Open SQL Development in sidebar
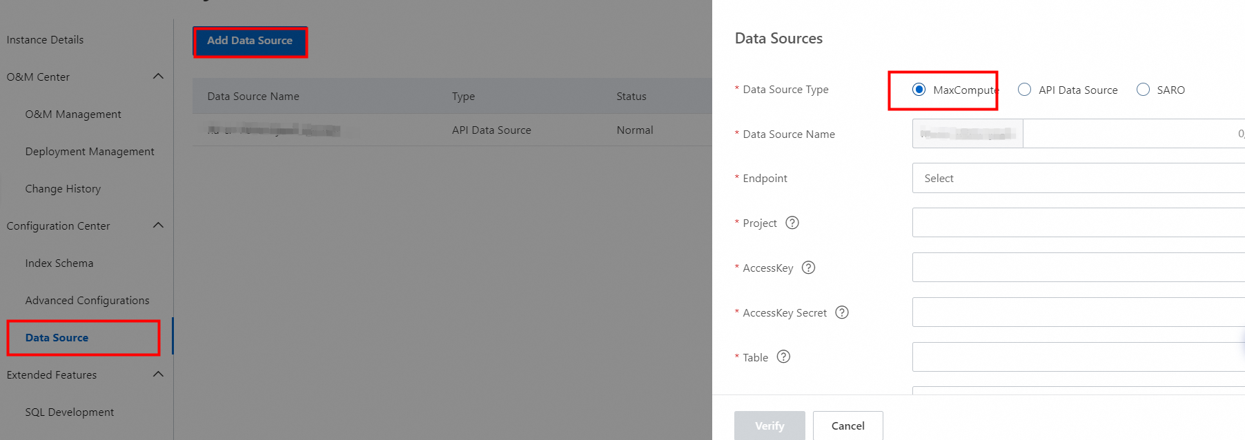 tap(70, 412)
